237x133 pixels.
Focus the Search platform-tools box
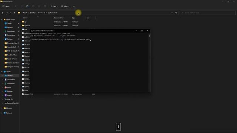pos(207,13)
